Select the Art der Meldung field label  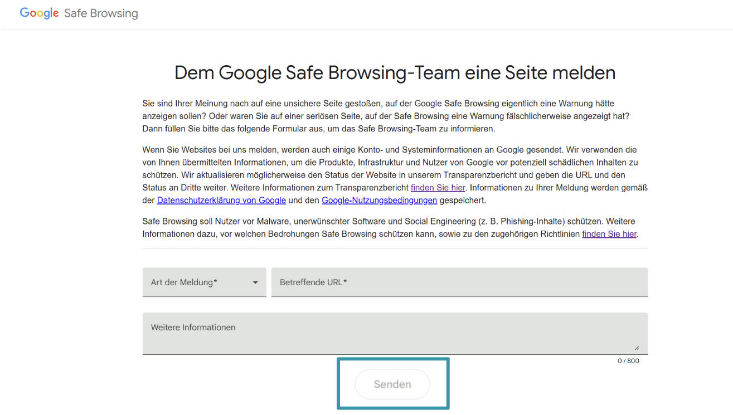183,282
